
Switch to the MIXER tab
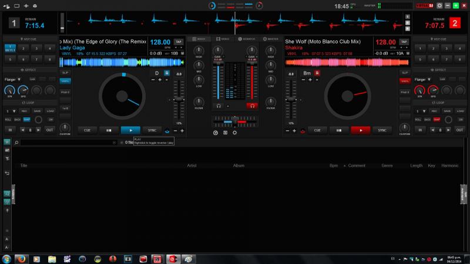click(199, 39)
